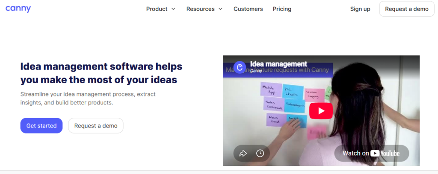Click Request a demo in the header

(407, 9)
